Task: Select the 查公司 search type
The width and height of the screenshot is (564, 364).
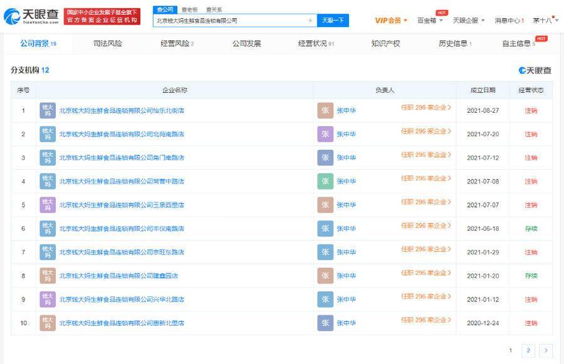Action: [165, 9]
